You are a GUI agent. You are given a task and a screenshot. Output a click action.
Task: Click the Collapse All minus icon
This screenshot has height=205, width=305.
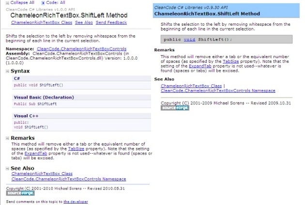tap(7, 3)
